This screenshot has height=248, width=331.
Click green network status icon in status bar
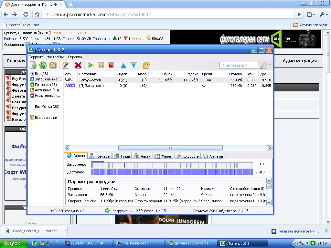pos(107,211)
